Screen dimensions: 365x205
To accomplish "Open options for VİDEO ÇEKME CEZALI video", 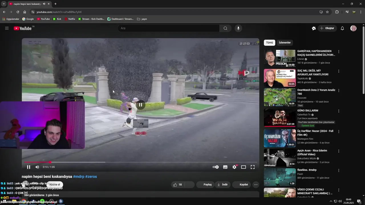I will pyautogui.click(x=339, y=190).
